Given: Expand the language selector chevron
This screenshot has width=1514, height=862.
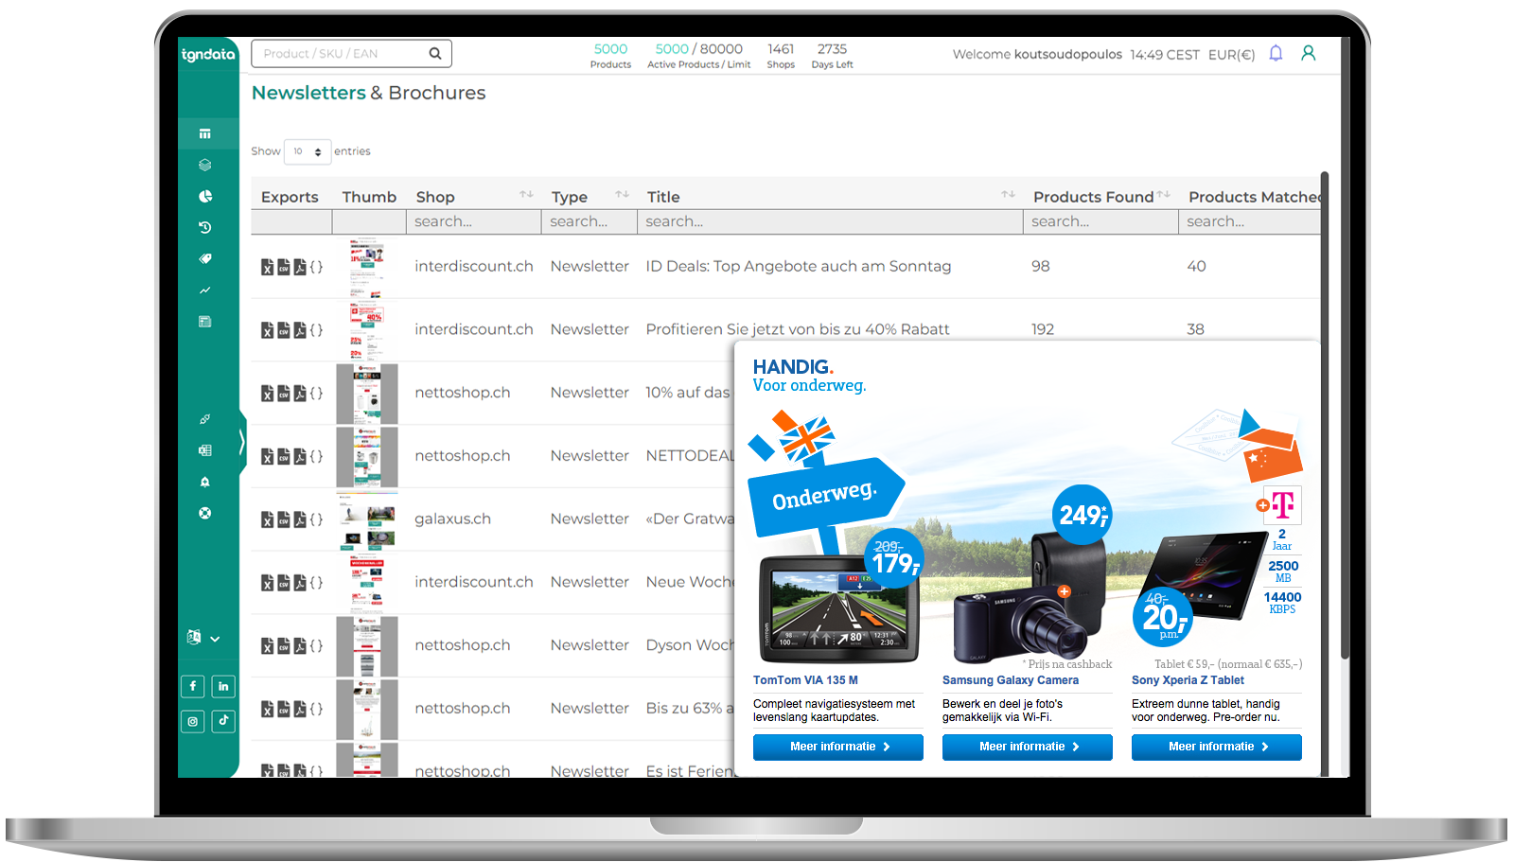Looking at the screenshot, I should click(215, 639).
